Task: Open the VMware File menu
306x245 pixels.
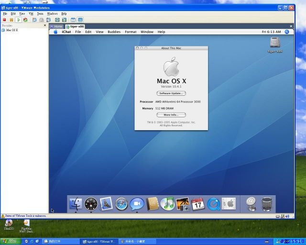Action: click(5, 14)
